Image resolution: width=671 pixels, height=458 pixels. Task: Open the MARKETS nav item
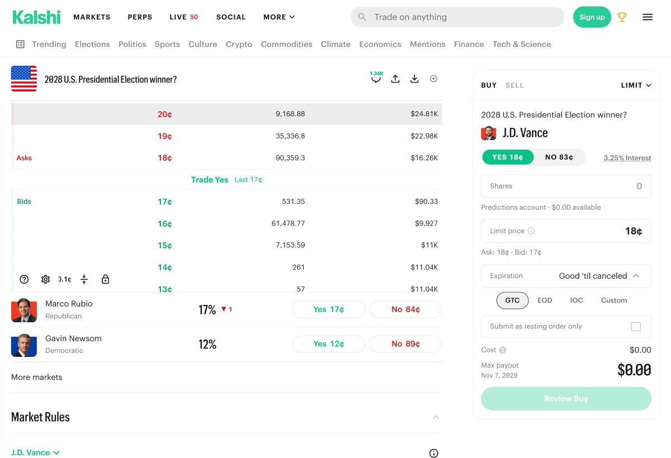click(x=92, y=17)
